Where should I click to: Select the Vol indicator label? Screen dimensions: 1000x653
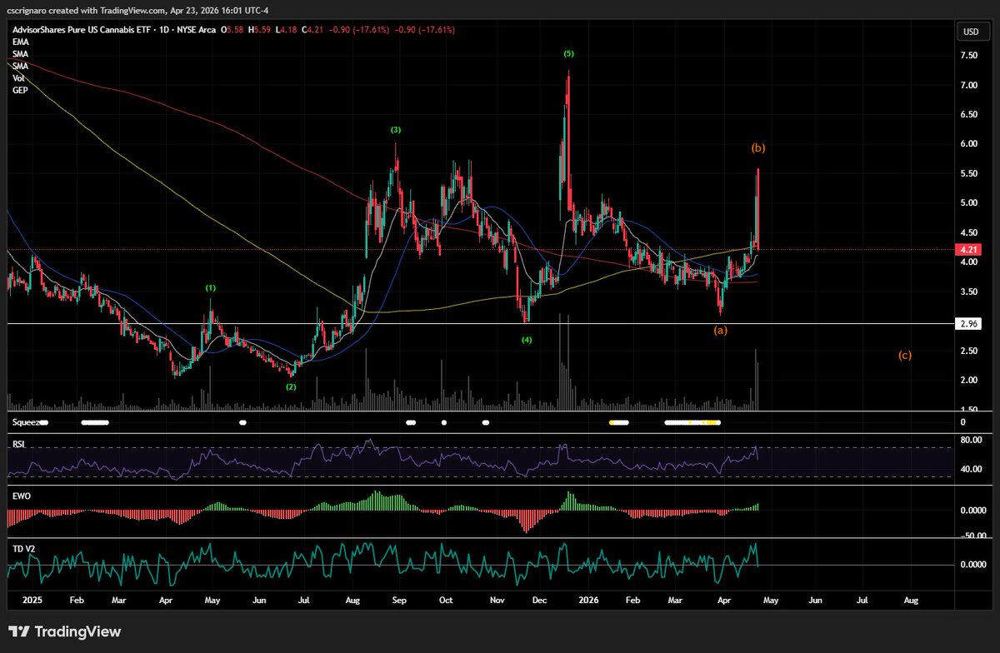pyautogui.click(x=17, y=77)
